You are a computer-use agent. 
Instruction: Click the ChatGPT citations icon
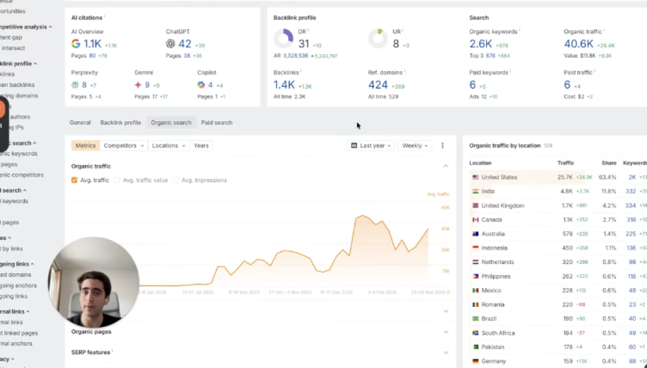(169, 43)
